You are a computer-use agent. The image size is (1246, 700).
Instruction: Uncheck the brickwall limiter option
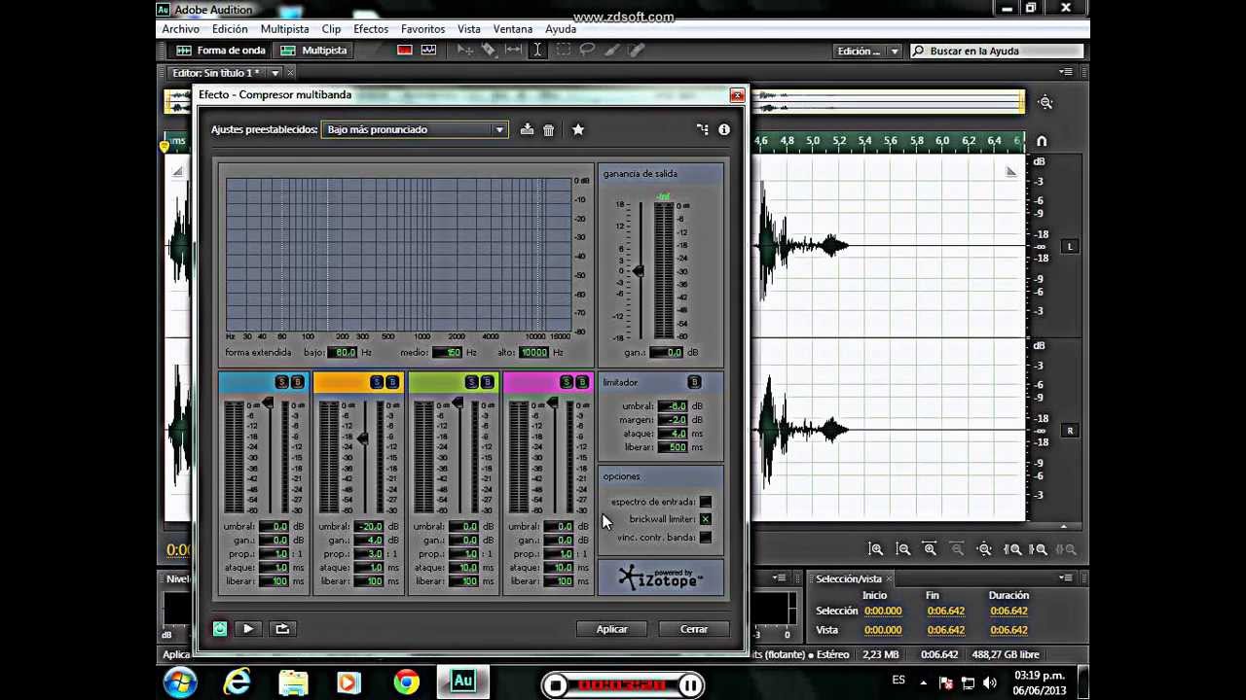tap(706, 519)
